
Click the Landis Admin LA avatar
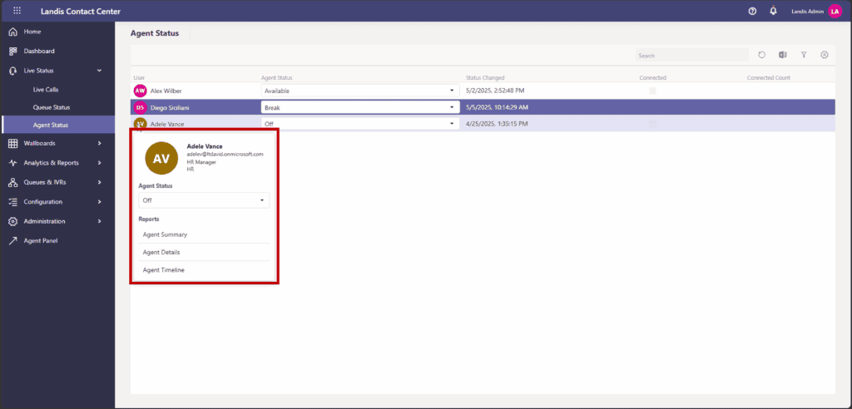coord(835,11)
